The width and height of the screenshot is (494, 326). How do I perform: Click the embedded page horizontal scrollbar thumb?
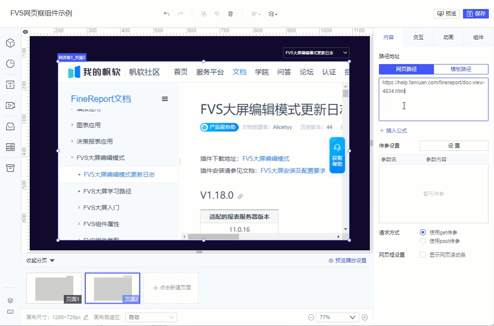(214, 237)
